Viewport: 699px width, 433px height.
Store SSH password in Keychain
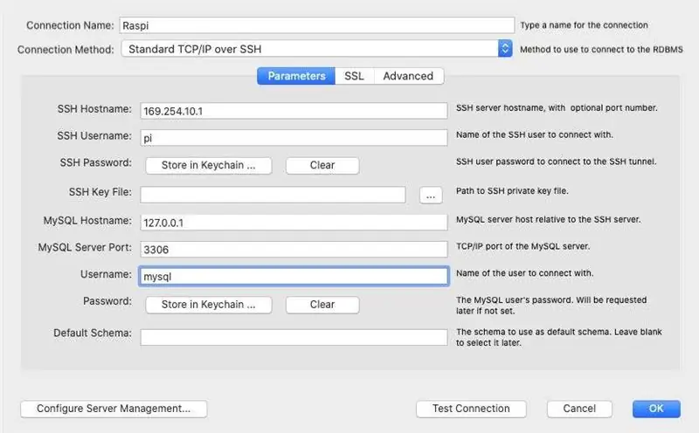tap(209, 165)
